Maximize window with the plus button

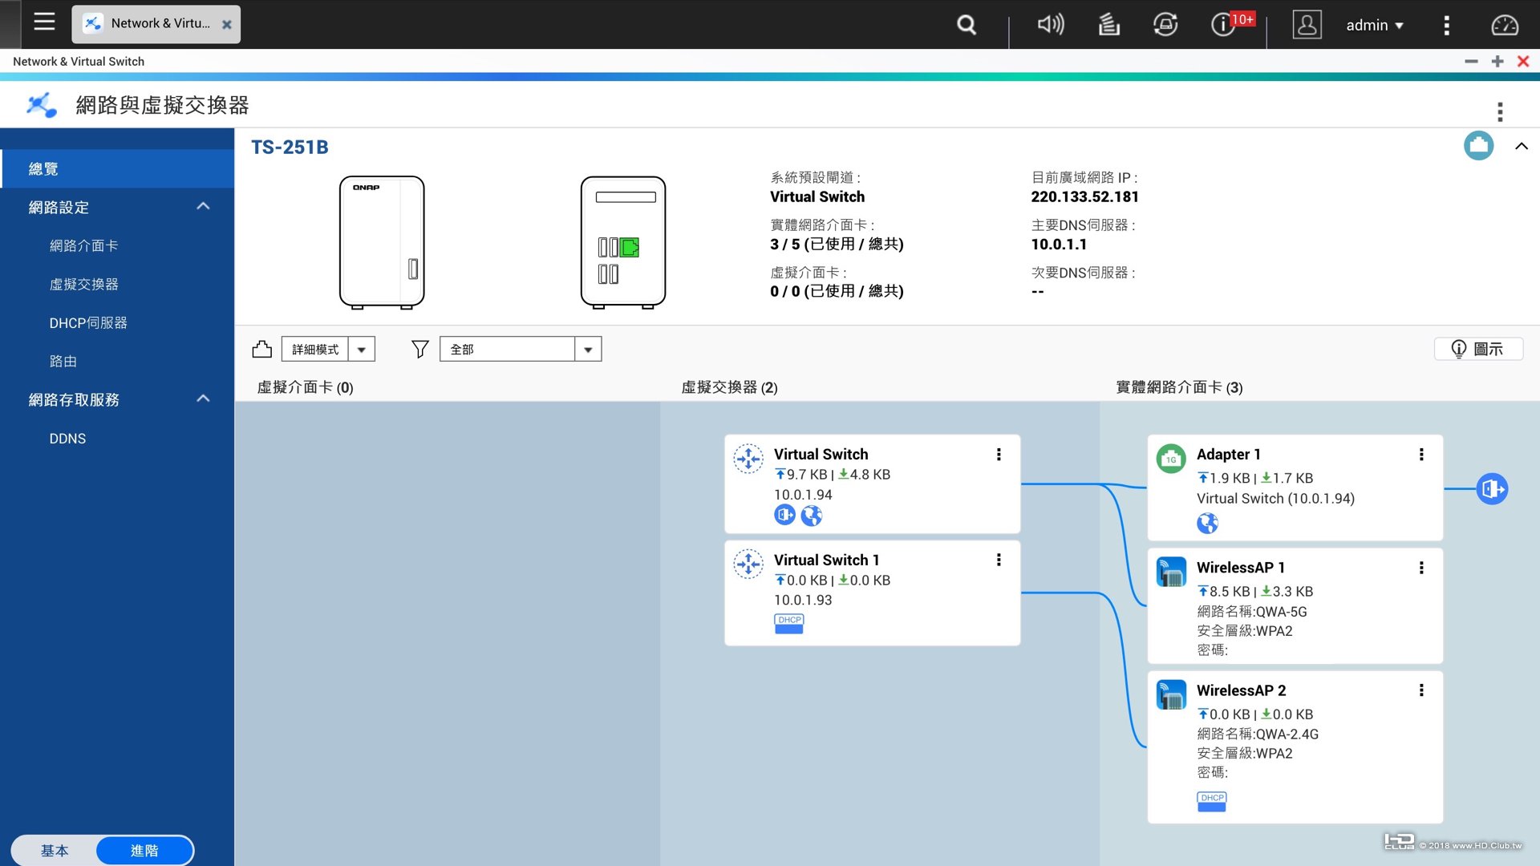tap(1497, 61)
